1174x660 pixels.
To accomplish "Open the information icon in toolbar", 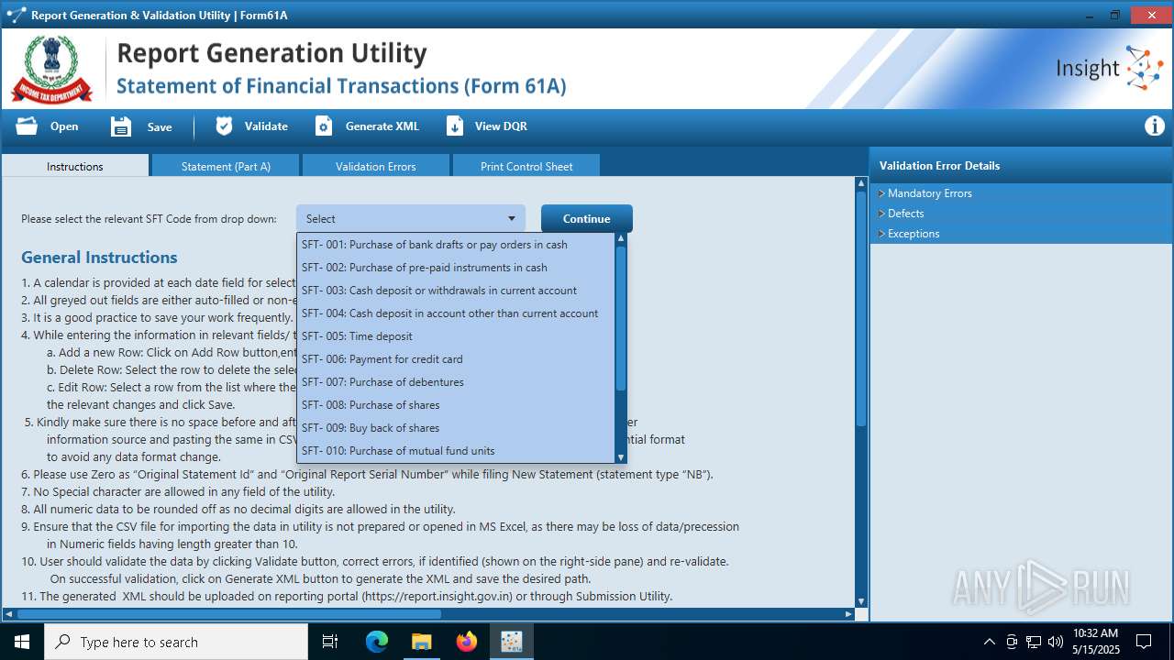I will 1155,126.
